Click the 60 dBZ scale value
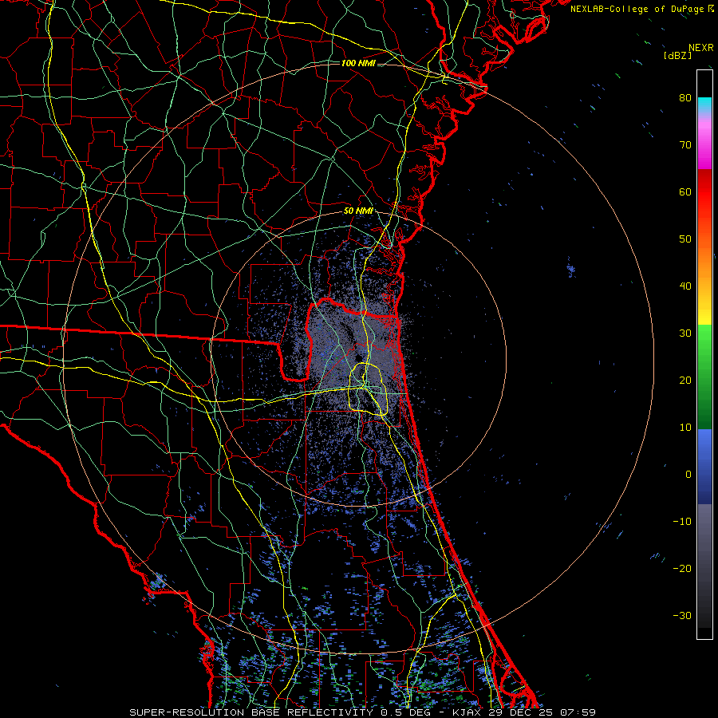The image size is (718, 718). coord(685,191)
